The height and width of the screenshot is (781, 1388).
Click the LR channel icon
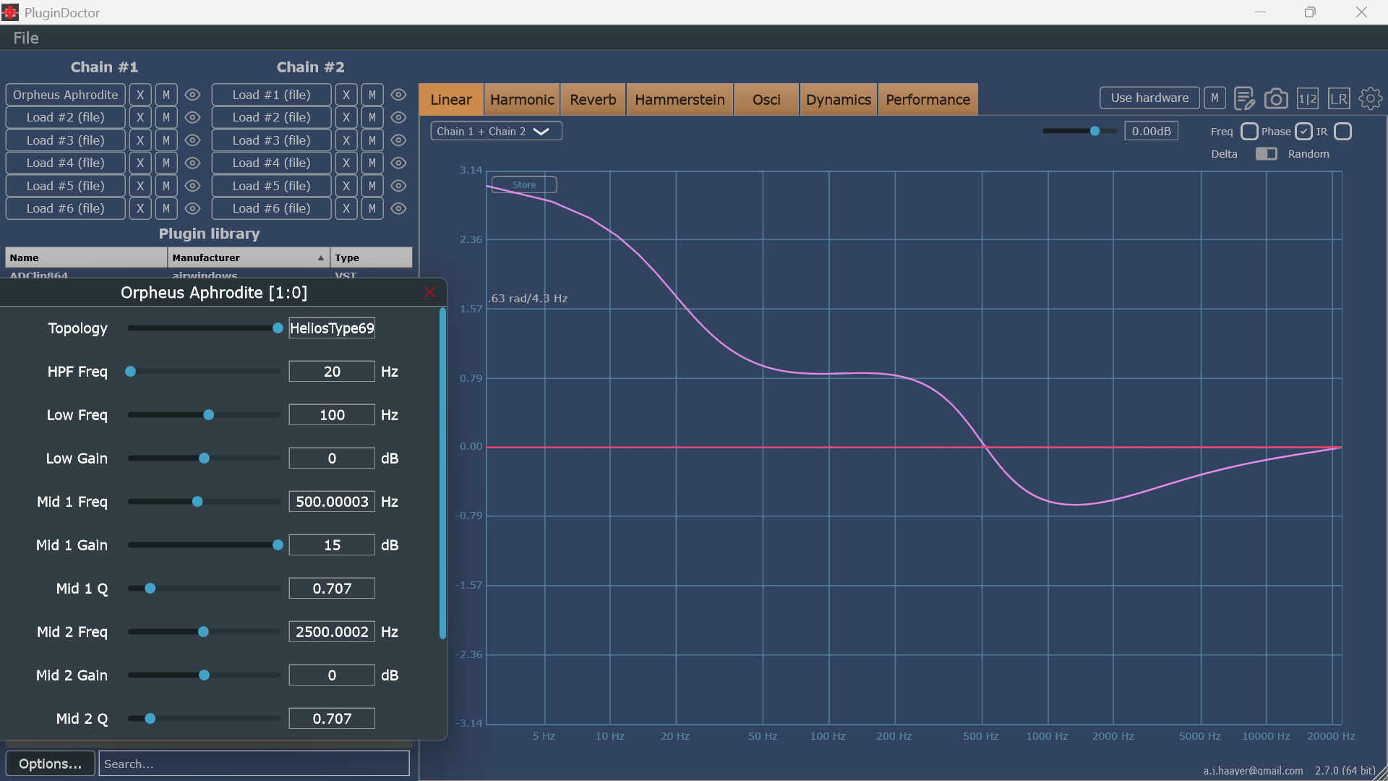point(1339,98)
